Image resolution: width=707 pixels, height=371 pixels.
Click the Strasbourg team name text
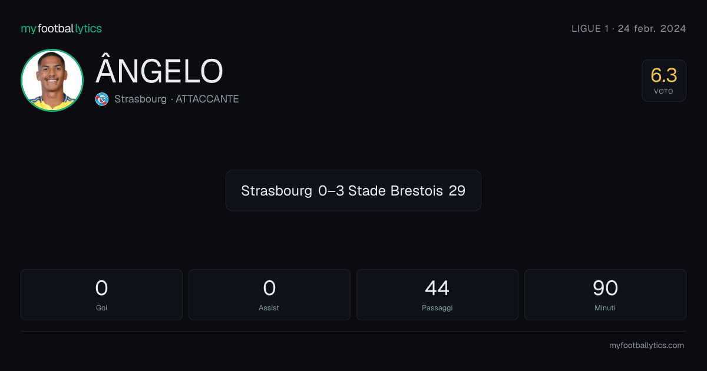coord(140,100)
